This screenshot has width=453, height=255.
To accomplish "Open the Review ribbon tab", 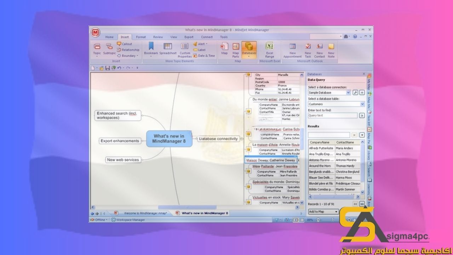I will tap(158, 37).
